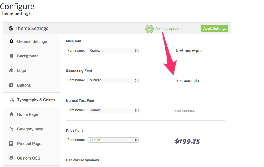Switch to the Background tab
Viewport: 264px width, 167px height.
pos(31,56)
